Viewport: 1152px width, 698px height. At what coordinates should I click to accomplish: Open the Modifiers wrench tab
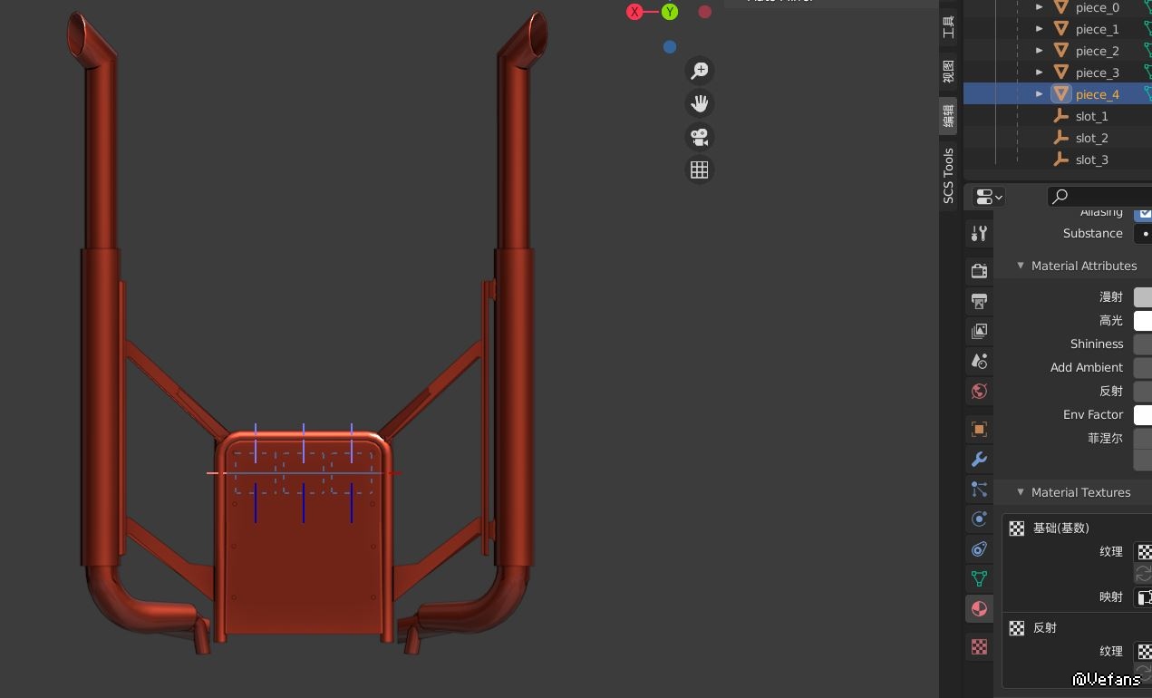(979, 459)
